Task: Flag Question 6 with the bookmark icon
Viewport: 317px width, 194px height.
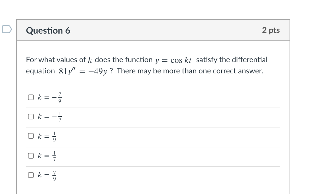Action: click(7, 30)
